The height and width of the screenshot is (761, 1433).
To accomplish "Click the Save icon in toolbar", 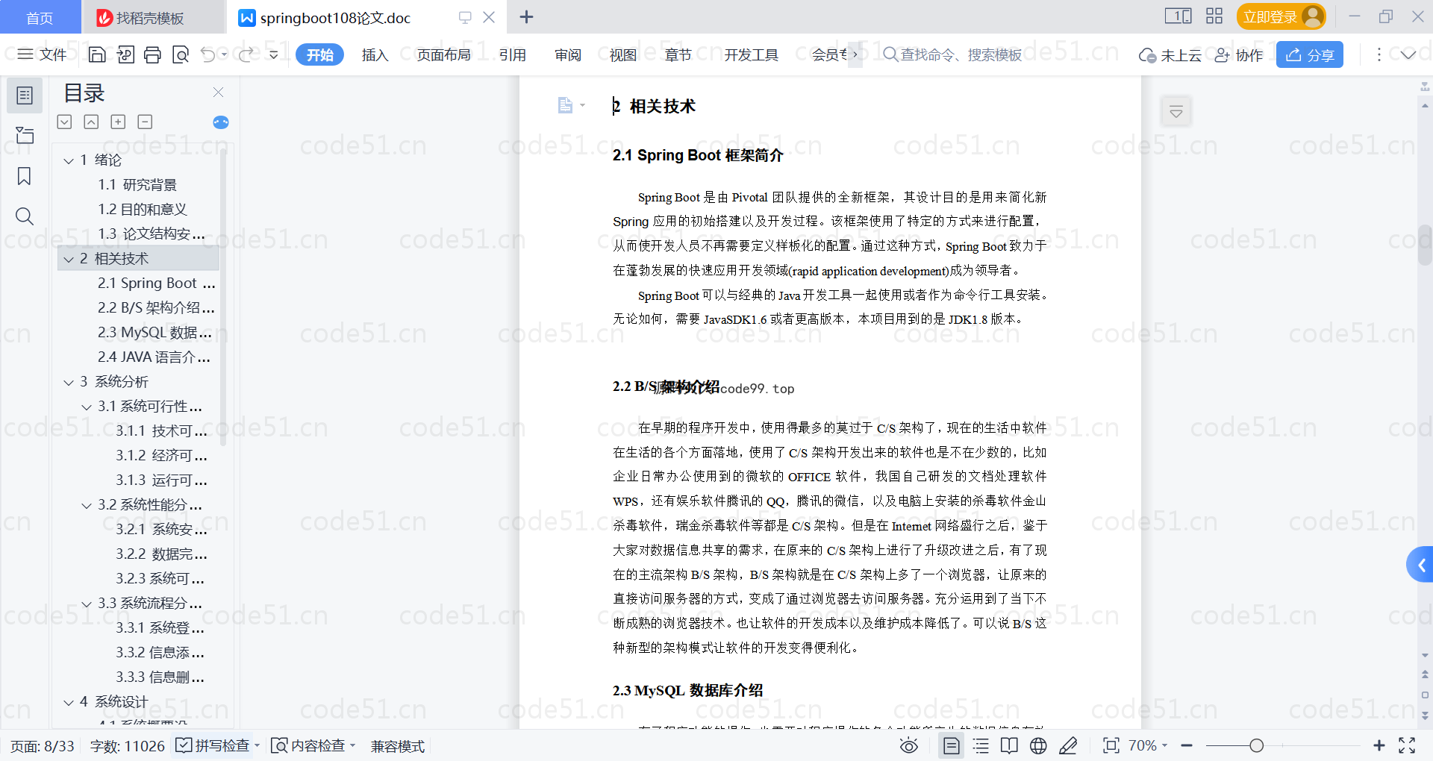I will tap(97, 54).
